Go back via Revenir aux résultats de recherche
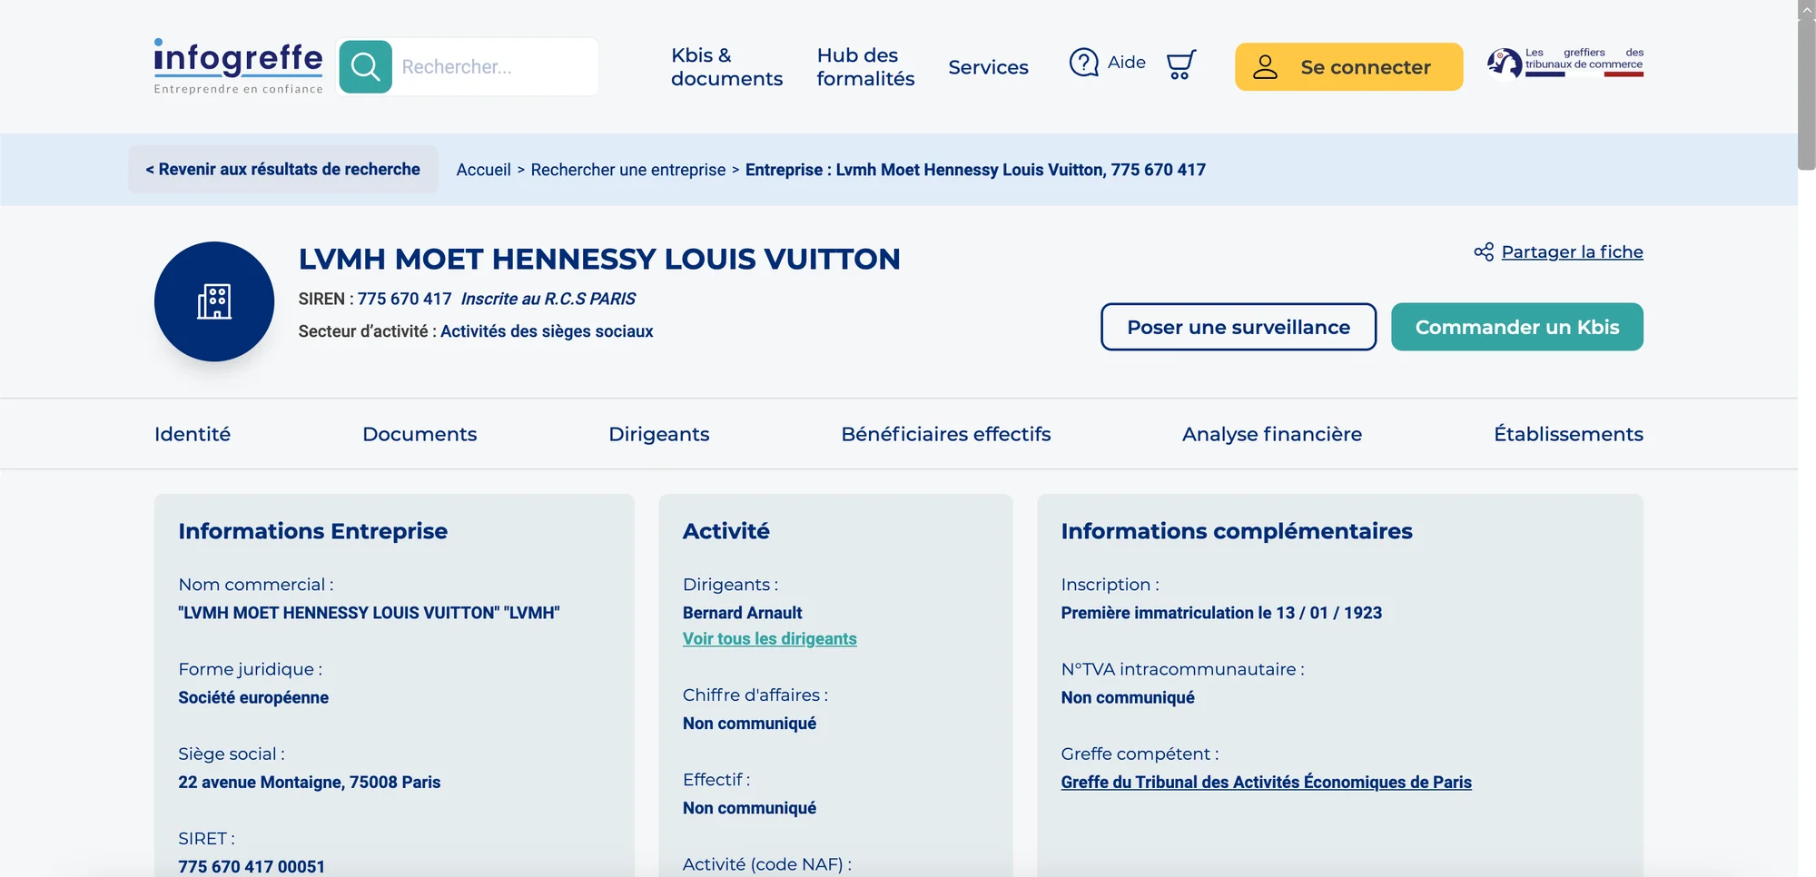This screenshot has height=877, width=1816. tap(282, 170)
